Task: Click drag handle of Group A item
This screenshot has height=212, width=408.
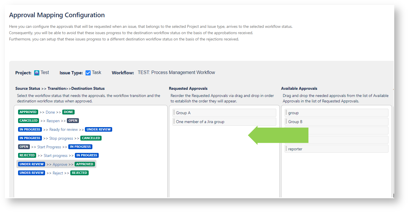Action: coord(174,113)
